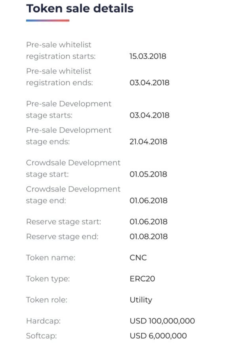Click the 01.08.2018 reserve end date
Screen dimensions: 243x349
[148, 237]
